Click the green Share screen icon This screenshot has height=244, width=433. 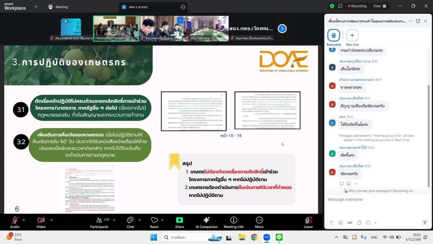tap(179, 220)
